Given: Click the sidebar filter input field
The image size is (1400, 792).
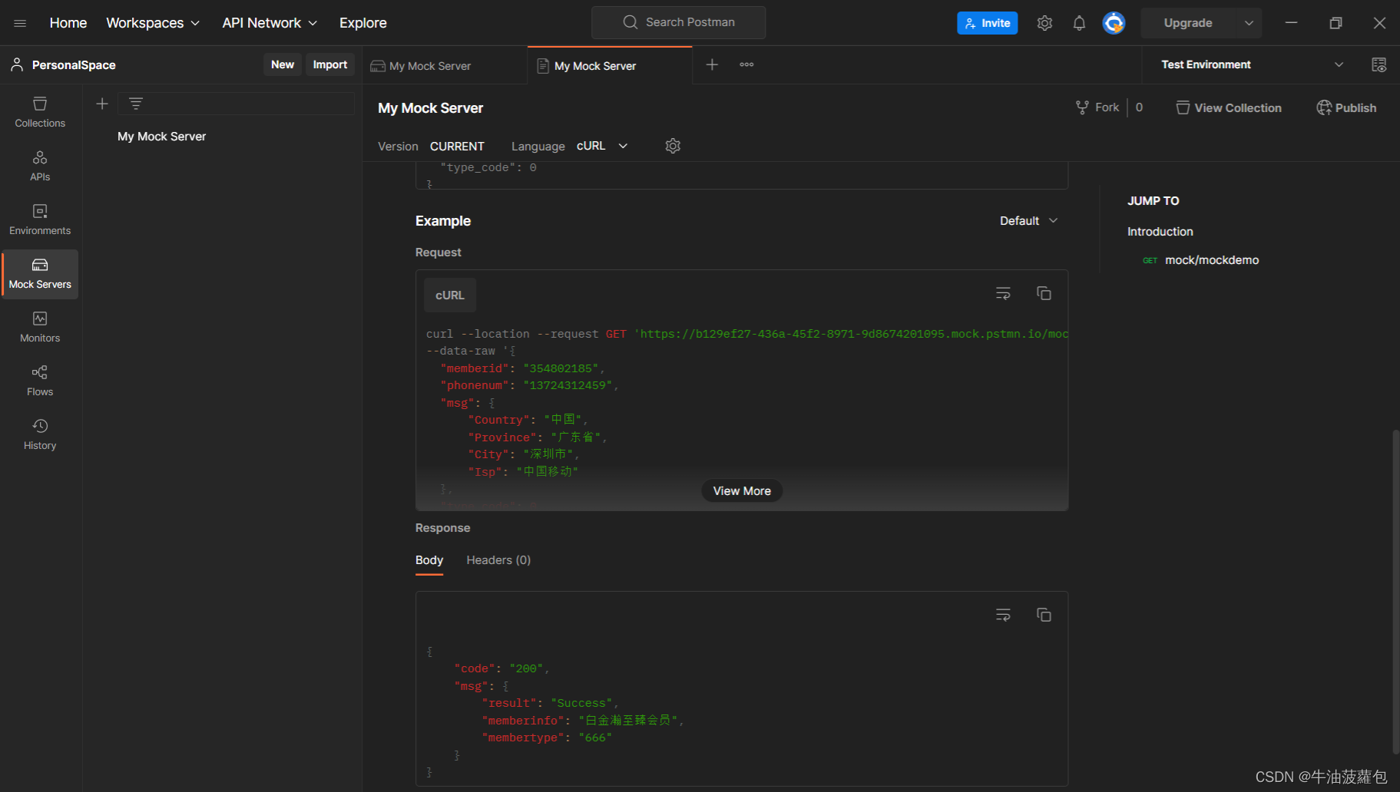Looking at the screenshot, I should click(x=237, y=104).
